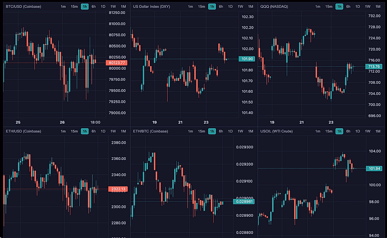Select 1h timeframe on QQQ chart
Image resolution: width=387 pixels, height=238 pixels.
pyautogui.click(x=339, y=7)
